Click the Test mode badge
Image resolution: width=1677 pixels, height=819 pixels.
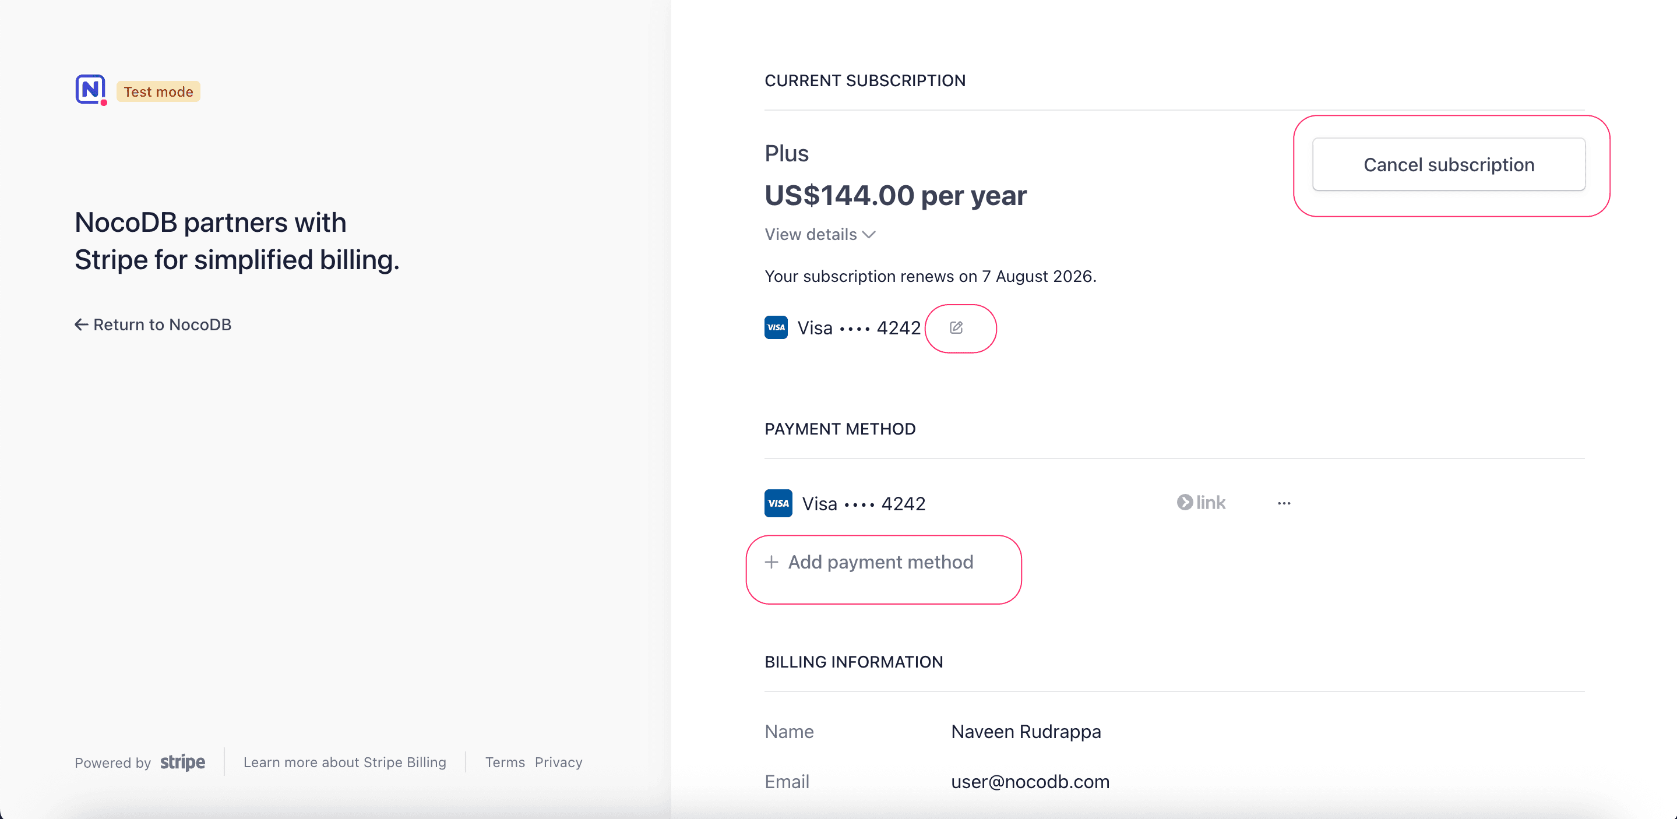click(x=157, y=91)
